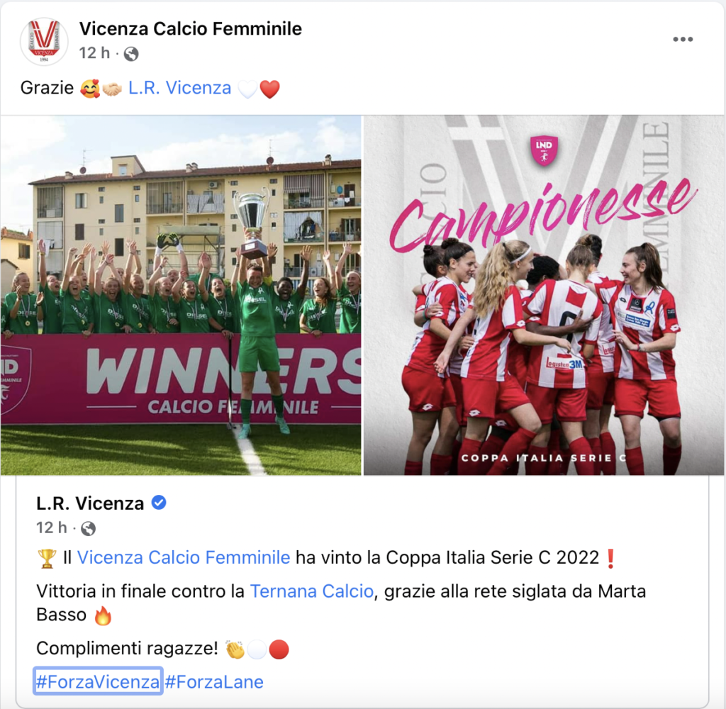This screenshot has height=709, width=726.
Task: Click the Vicenza Calcio Femminile tagged link
Action: (184, 557)
